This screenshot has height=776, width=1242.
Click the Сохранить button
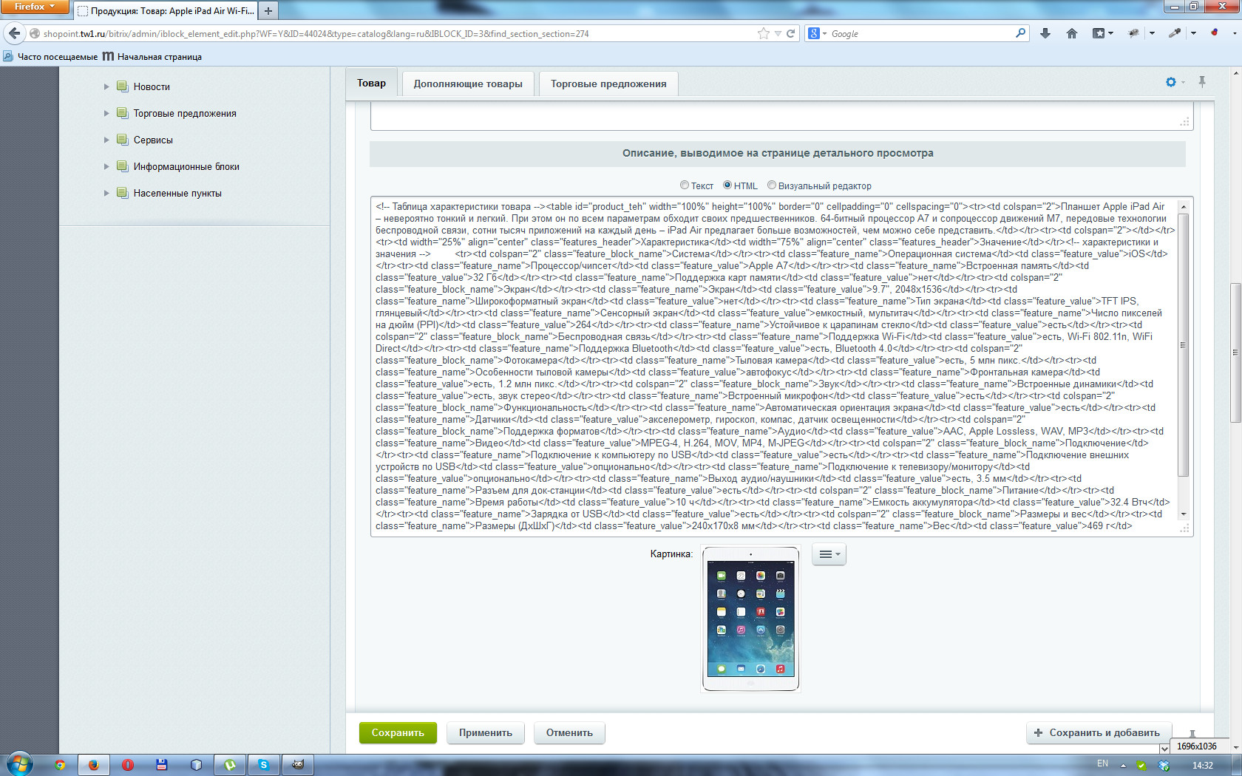pyautogui.click(x=398, y=732)
